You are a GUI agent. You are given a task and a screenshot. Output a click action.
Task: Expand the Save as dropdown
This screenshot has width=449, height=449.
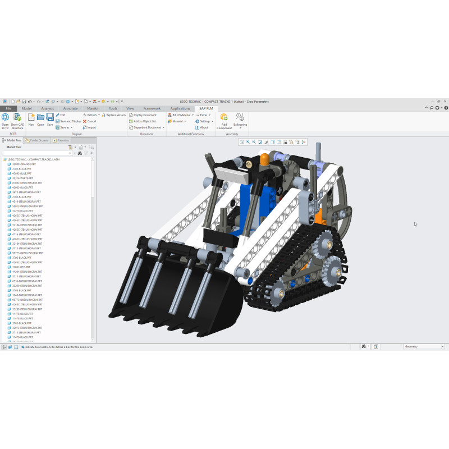pos(65,127)
